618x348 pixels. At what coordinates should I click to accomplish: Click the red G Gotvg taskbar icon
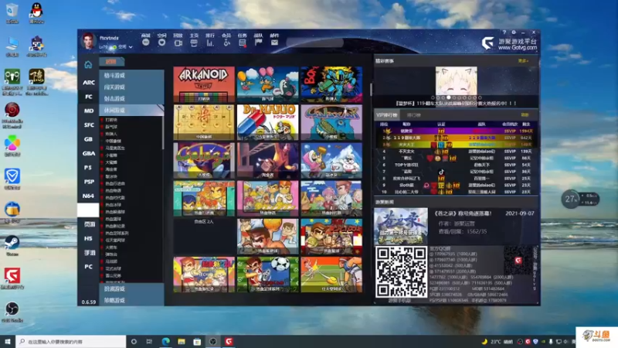(229, 341)
